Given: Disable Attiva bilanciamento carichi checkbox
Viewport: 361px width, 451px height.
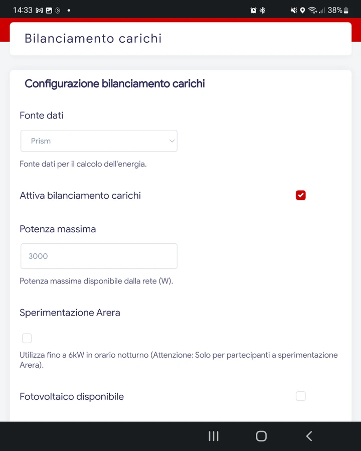Looking at the screenshot, I should point(301,195).
